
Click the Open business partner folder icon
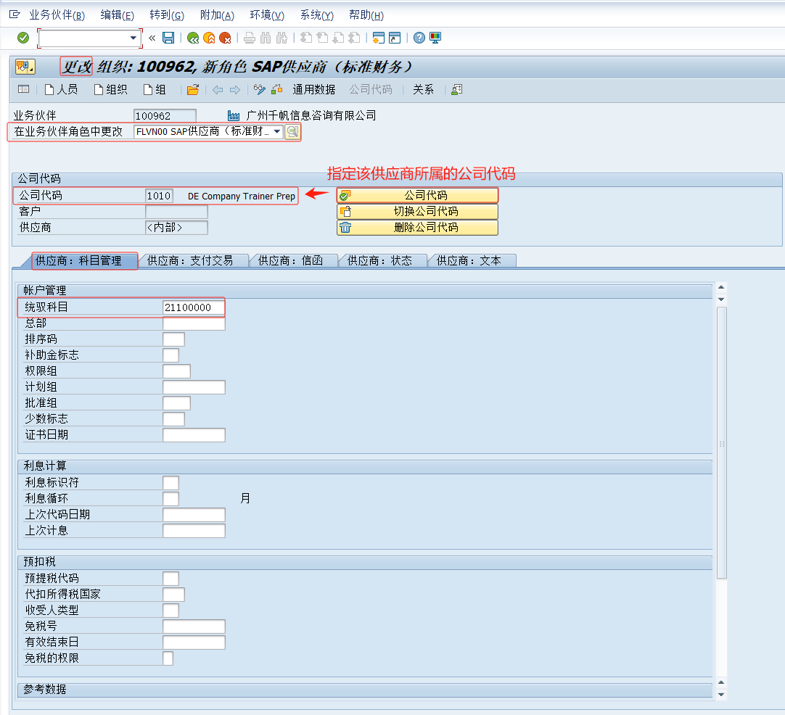193,90
